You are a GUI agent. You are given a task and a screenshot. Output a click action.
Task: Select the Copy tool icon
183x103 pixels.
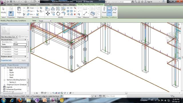(53, 13)
